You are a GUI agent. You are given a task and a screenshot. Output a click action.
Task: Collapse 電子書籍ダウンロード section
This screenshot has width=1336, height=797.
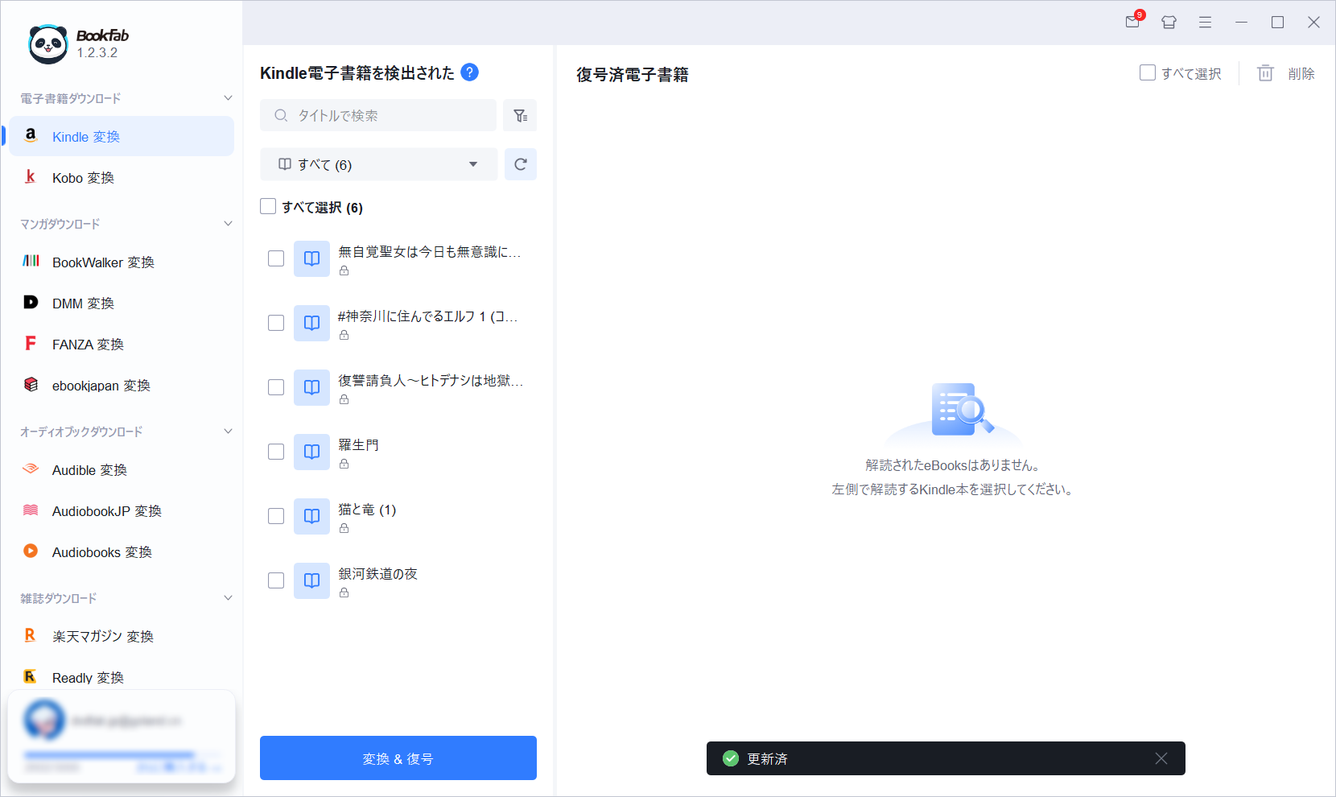[228, 98]
